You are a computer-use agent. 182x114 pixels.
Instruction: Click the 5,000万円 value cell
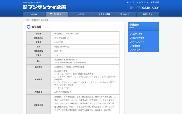coord(85,42)
